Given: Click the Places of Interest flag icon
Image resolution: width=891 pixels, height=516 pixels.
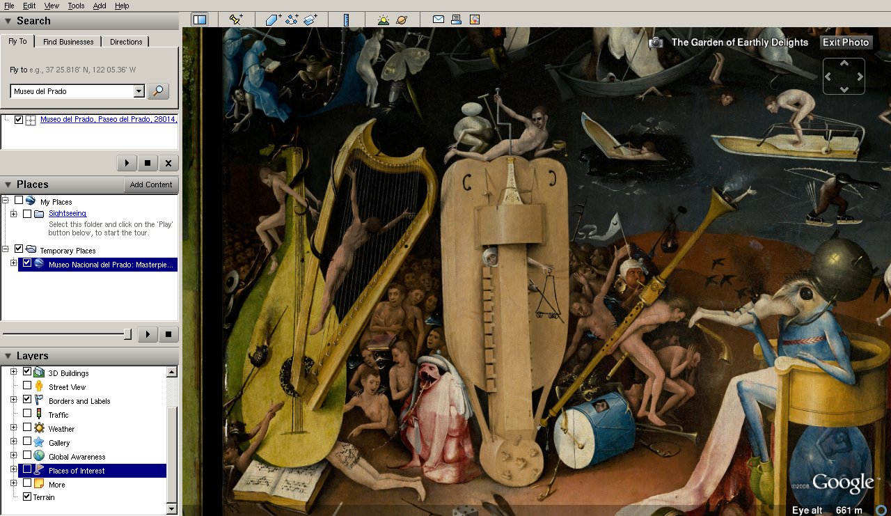Looking at the screenshot, I should coord(39,470).
